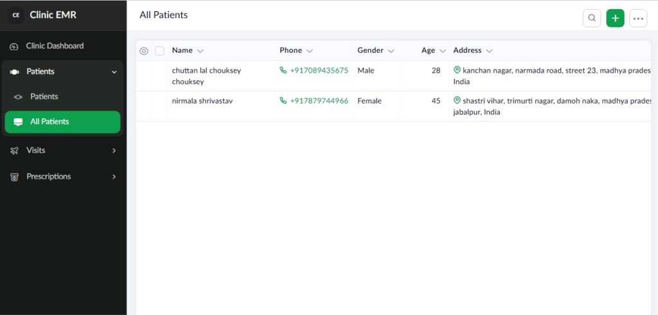Click the Prescriptions icon in sidebar

[14, 177]
